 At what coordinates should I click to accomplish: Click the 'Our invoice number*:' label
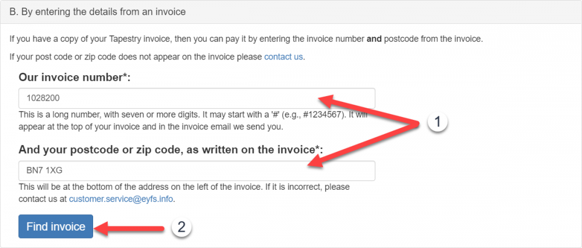pos(74,77)
